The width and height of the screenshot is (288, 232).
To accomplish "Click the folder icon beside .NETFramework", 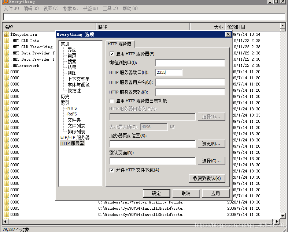I will point(7,65).
